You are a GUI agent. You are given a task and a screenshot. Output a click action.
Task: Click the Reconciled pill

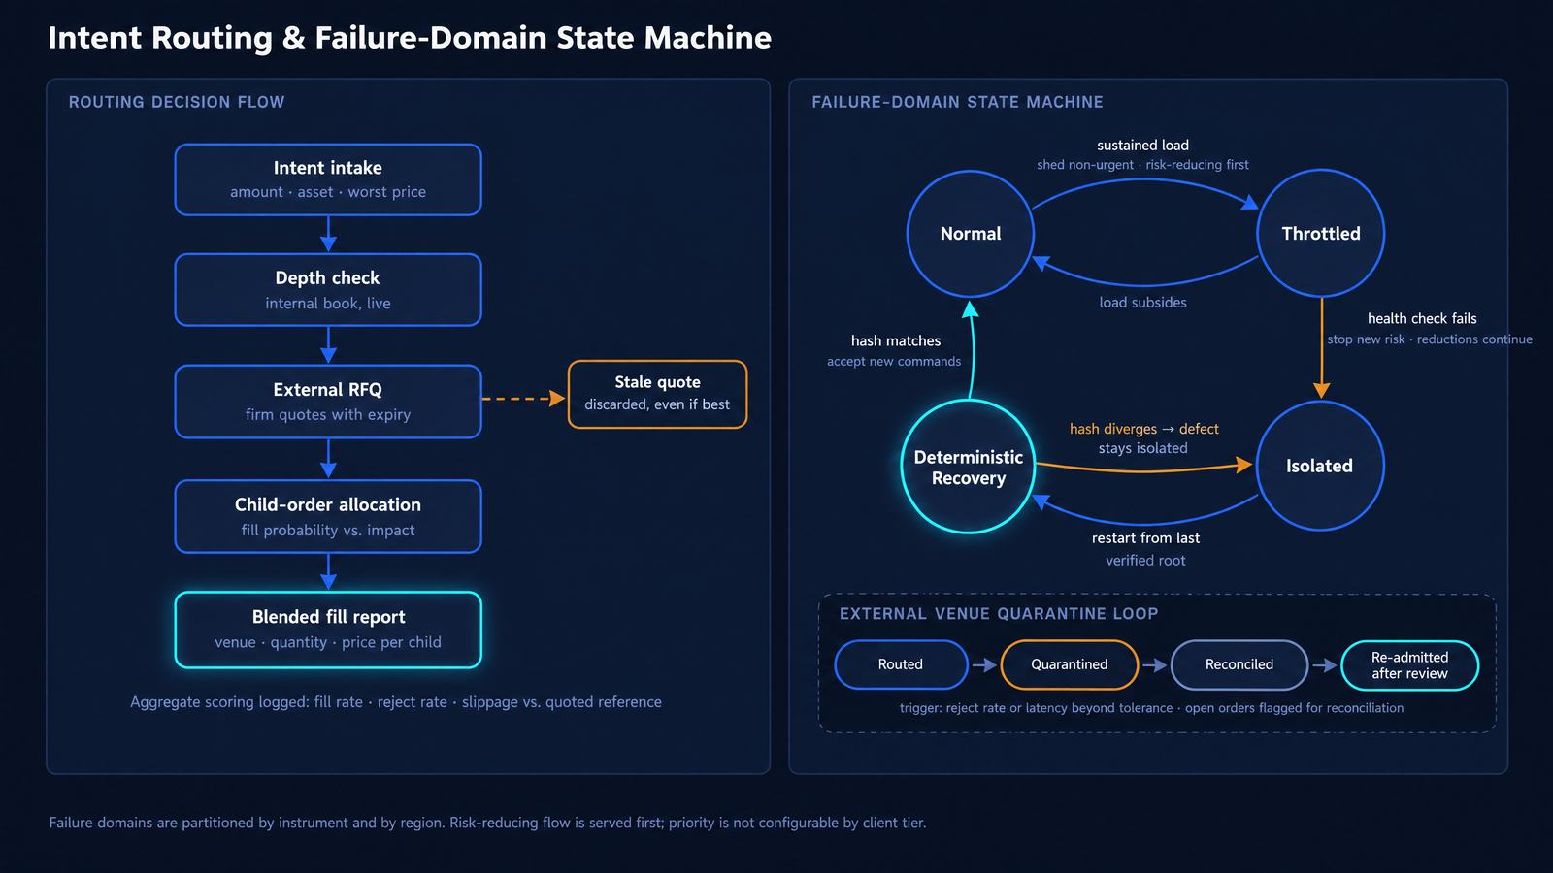pyautogui.click(x=1239, y=664)
